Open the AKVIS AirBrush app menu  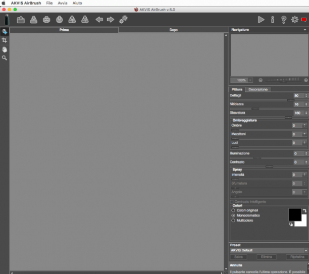pos(26,3)
